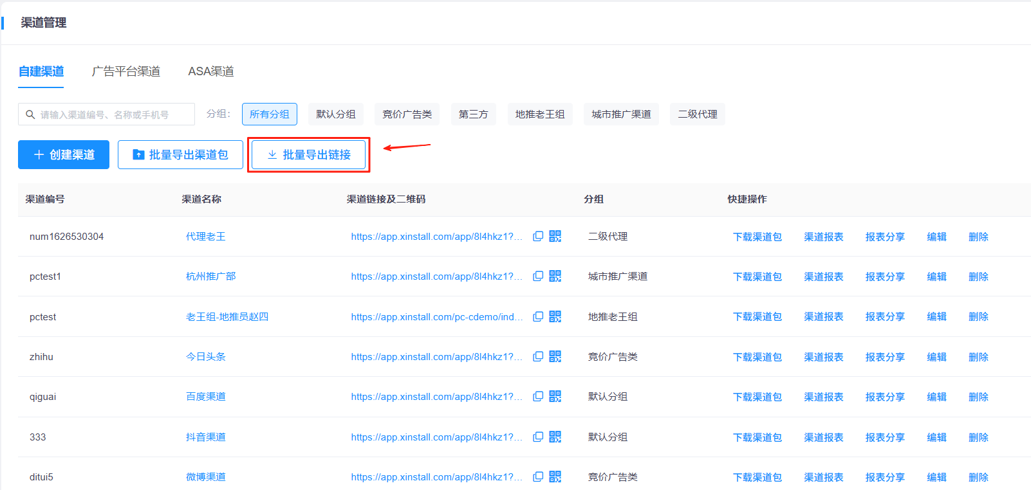Copy link icon in 今日头条 row
Viewport: 1031px width, 490px height.
(x=538, y=356)
